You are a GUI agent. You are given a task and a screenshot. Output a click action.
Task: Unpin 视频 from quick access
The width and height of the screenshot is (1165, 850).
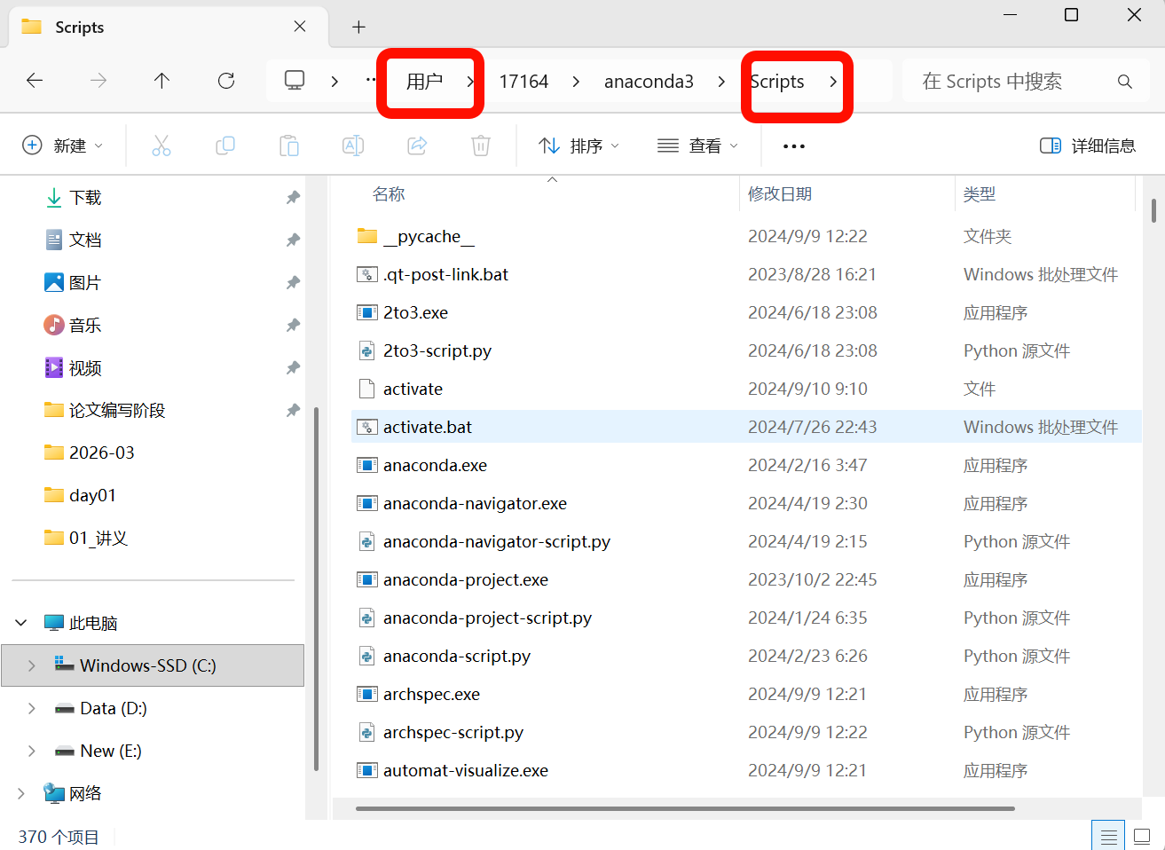[x=293, y=368]
